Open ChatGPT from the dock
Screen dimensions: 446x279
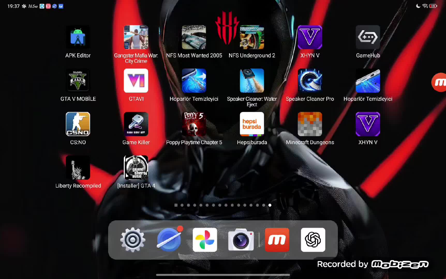point(313,240)
